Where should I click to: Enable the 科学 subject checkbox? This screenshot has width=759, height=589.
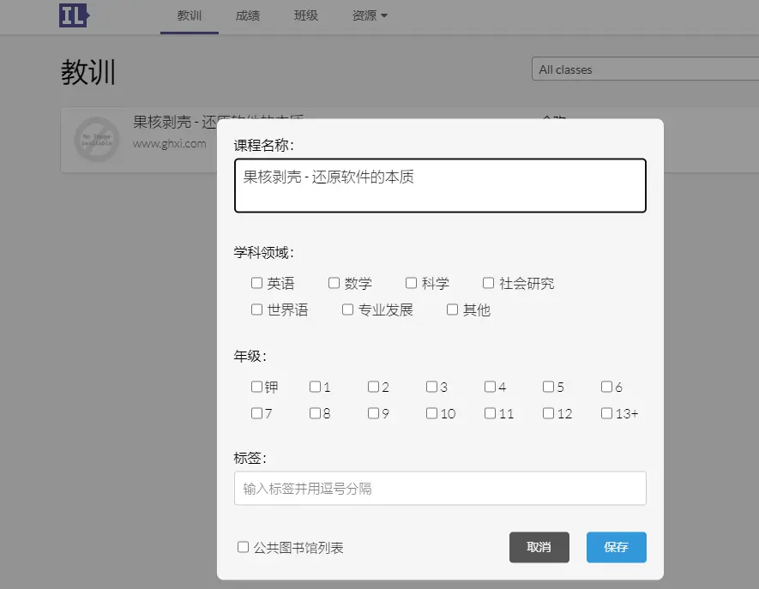point(411,283)
